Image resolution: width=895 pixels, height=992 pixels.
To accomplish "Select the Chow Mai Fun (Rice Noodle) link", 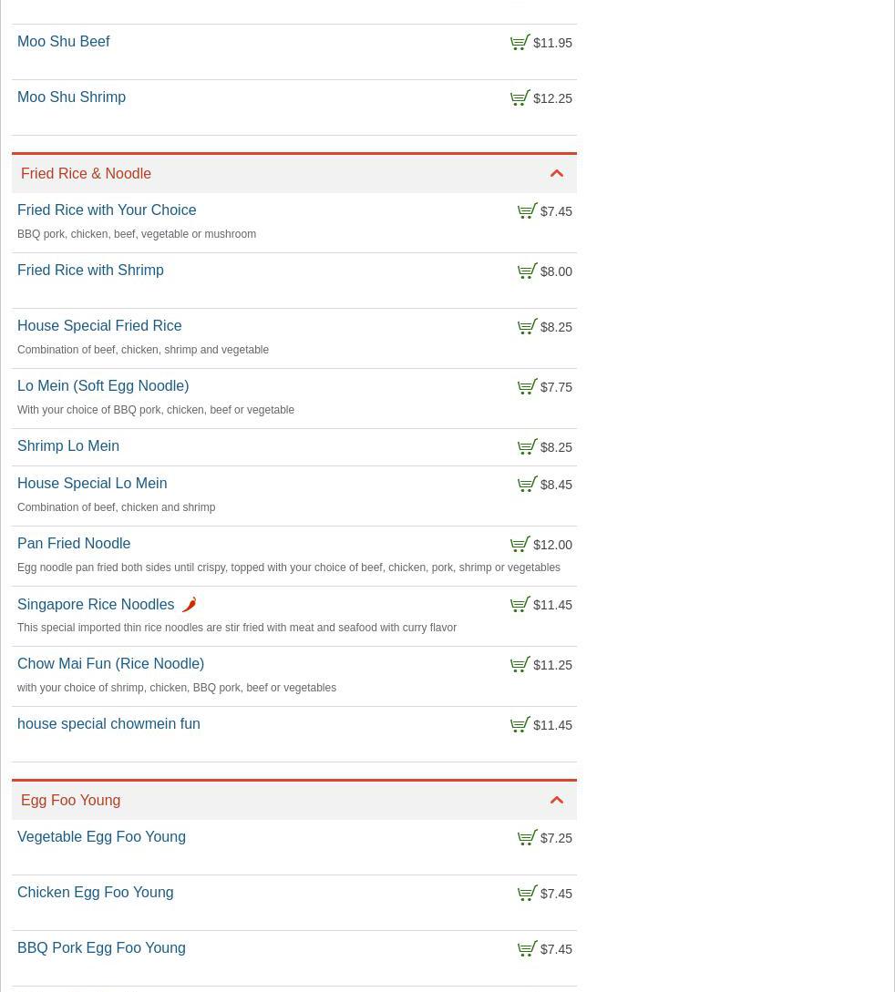I will click(110, 664).
